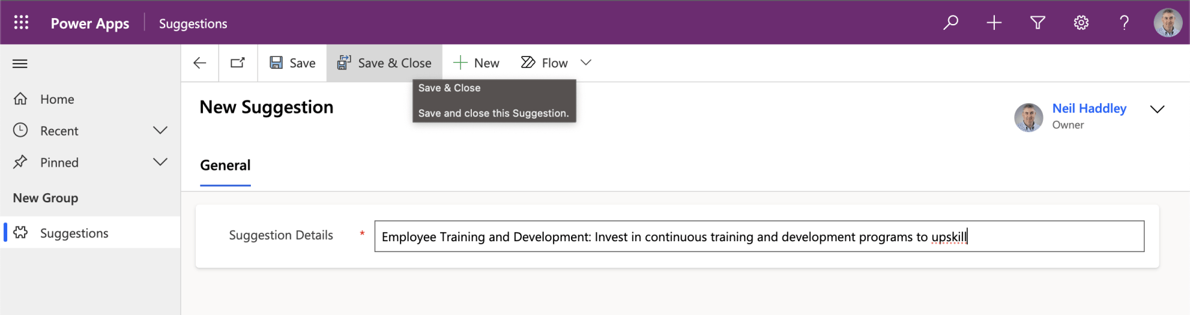Viewport: 1190px width, 315px height.
Task: Collapse the hamburger navigation menu
Action: pyautogui.click(x=20, y=64)
